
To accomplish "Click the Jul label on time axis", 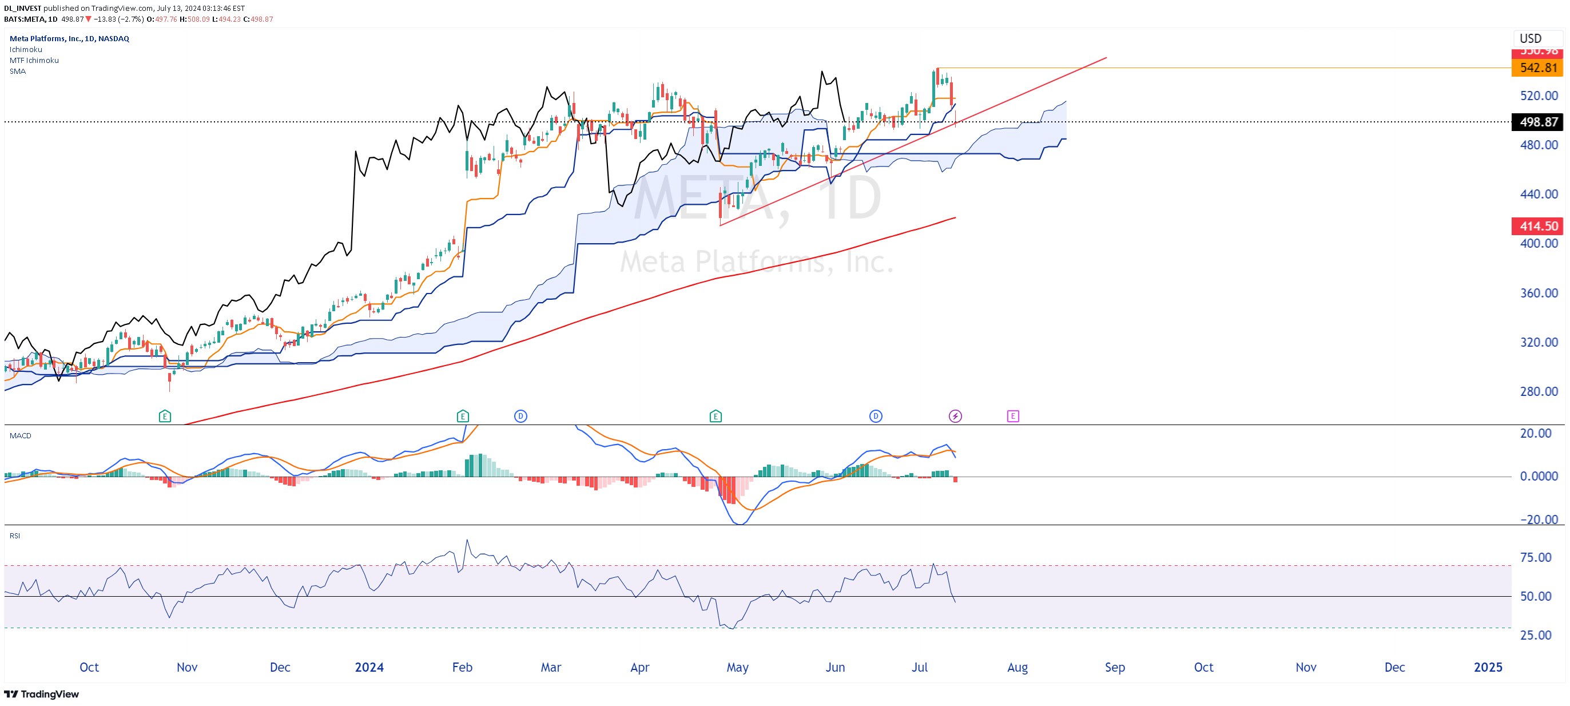I will 919,668.
